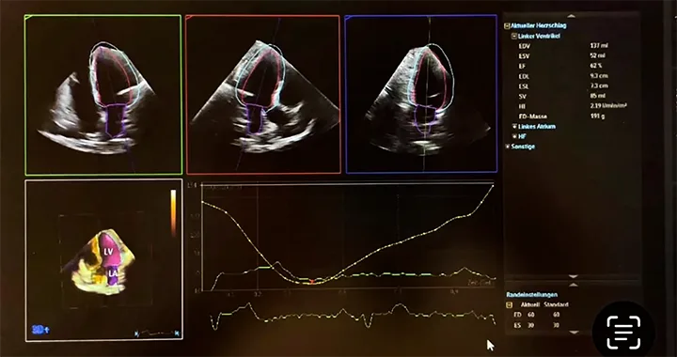The height and width of the screenshot is (357, 677).
Task: Click the ESV label
Action: tap(524, 56)
